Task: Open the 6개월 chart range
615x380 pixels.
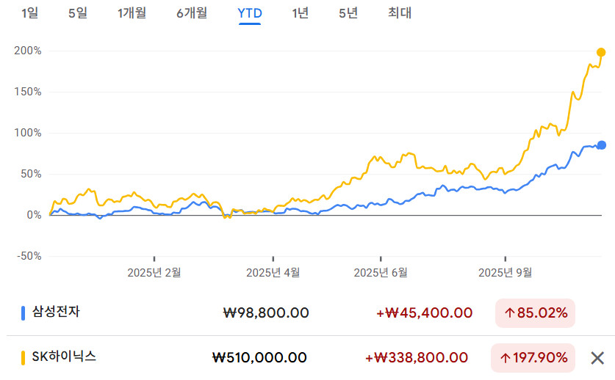Action: [x=192, y=13]
